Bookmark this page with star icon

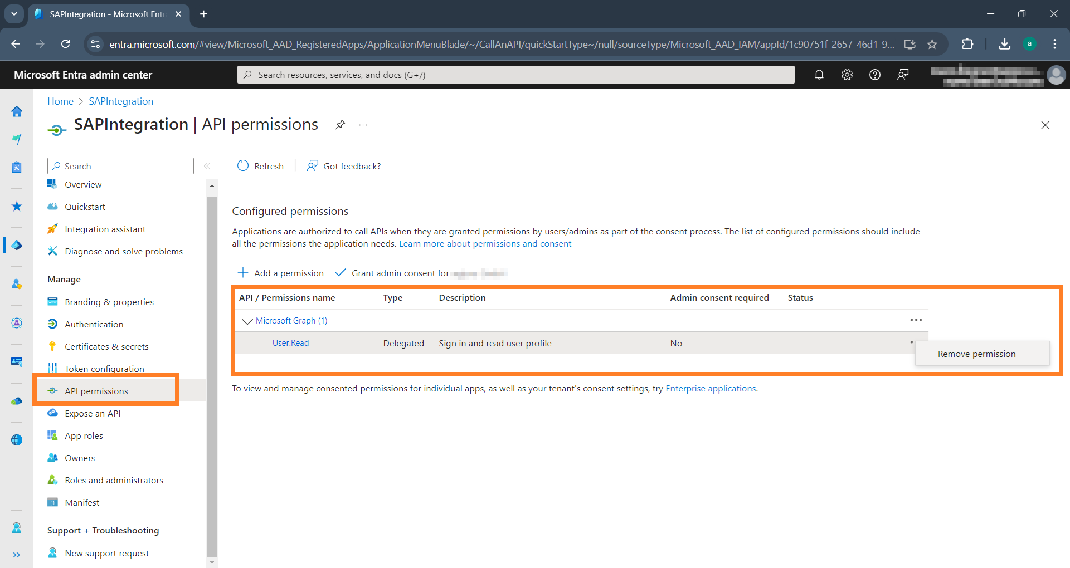[x=932, y=44]
